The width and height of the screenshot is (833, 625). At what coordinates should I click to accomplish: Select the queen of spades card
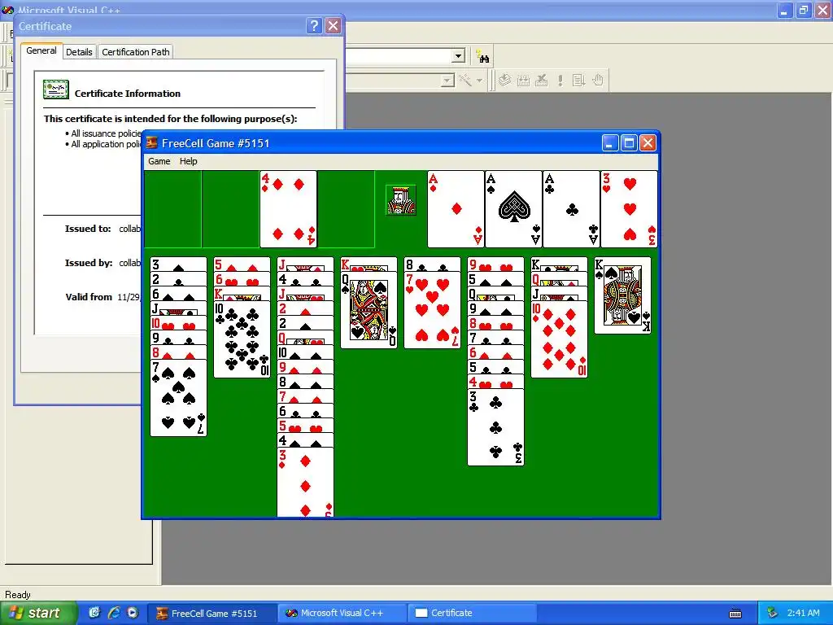coord(369,310)
